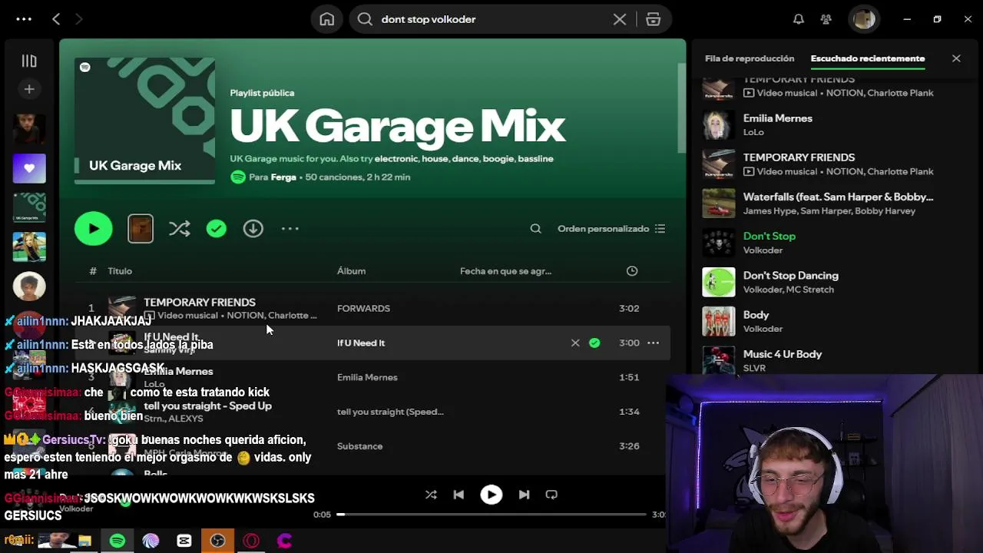The width and height of the screenshot is (983, 553).
Task: Click Don't Stop Dancing green cover thumbnail
Action: pos(719,282)
